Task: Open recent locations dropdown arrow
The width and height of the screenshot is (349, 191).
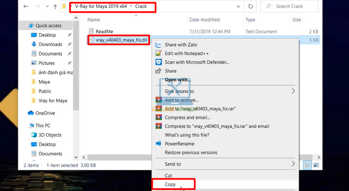Action: click(47, 6)
